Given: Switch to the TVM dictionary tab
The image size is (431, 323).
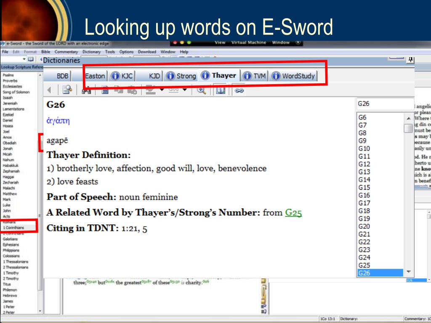Looking at the screenshot, I should pos(255,76).
